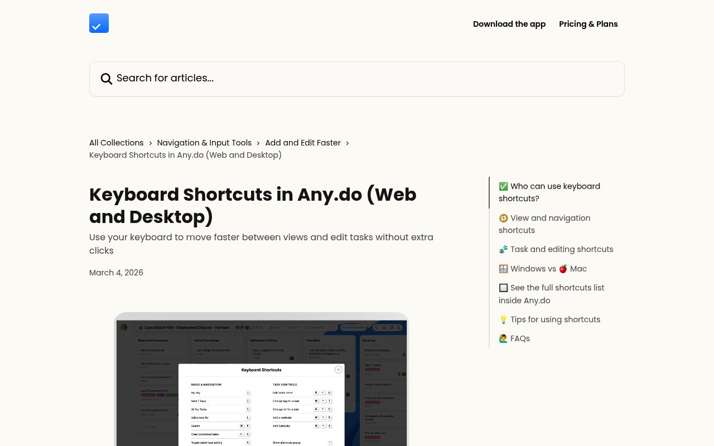Jump to Who can use keyboard shortcuts section
The image size is (714, 446).
(x=558, y=192)
